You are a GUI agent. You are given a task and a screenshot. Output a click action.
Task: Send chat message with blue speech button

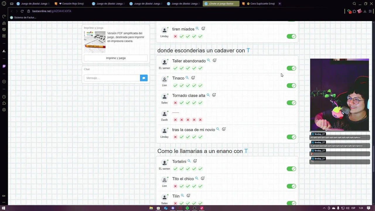coord(144,78)
